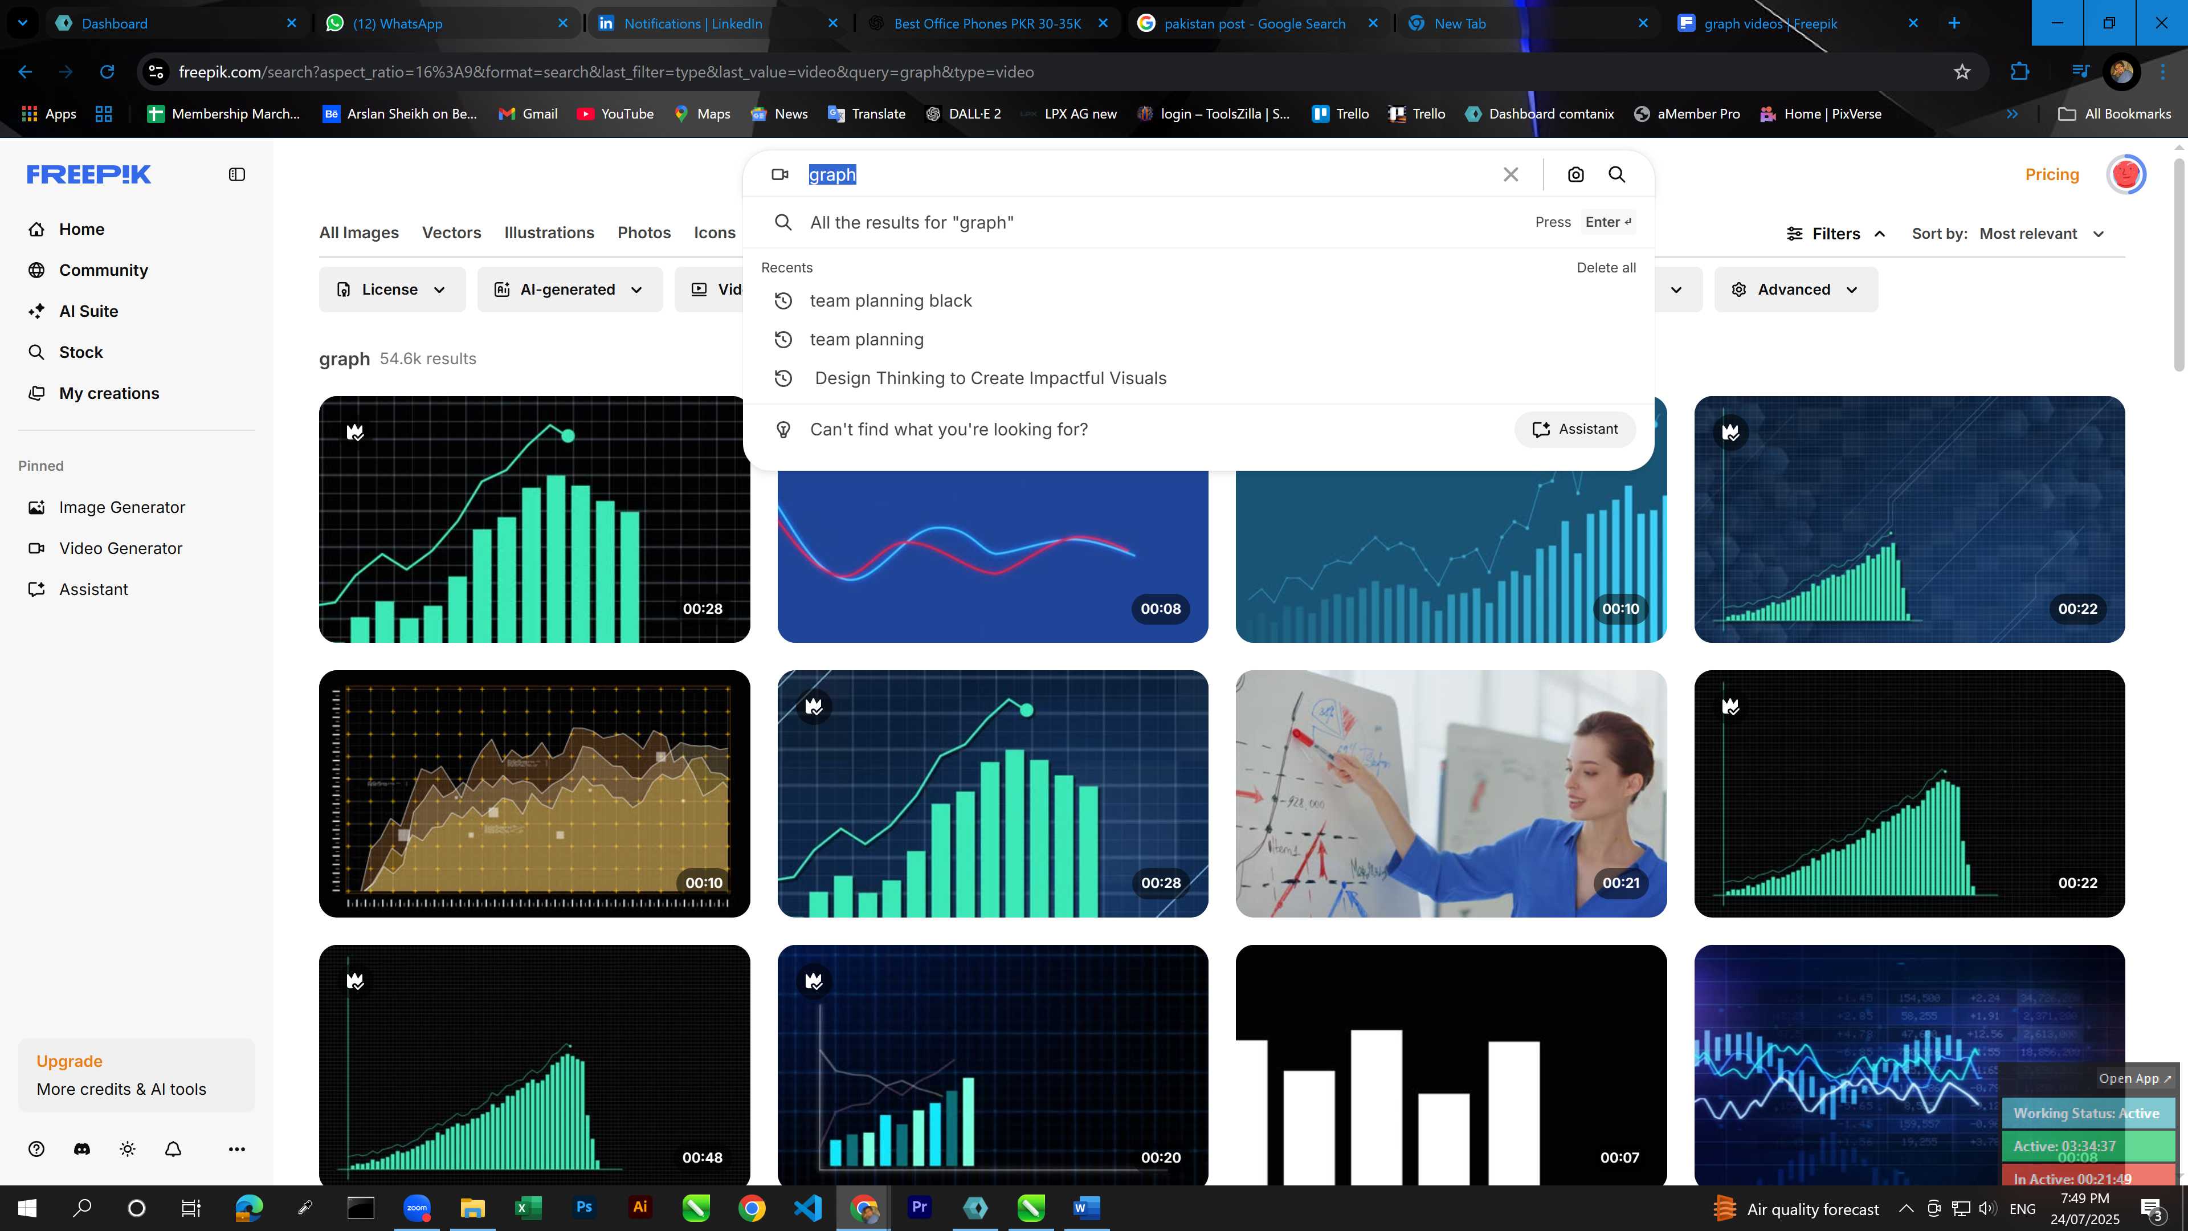Open golden area chart video 00:10
2188x1231 pixels.
click(534, 793)
